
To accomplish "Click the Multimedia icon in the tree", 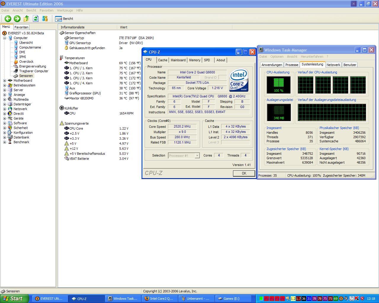I will point(10,99).
